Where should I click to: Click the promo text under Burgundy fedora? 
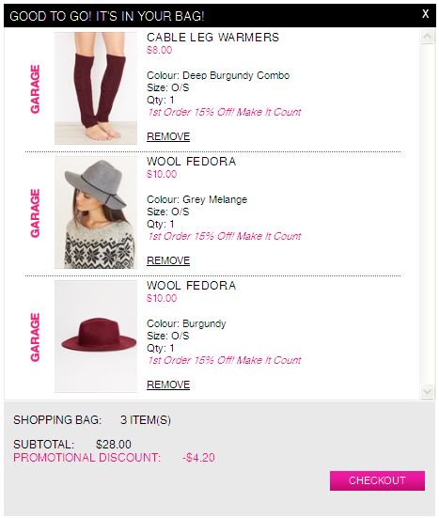(x=225, y=360)
